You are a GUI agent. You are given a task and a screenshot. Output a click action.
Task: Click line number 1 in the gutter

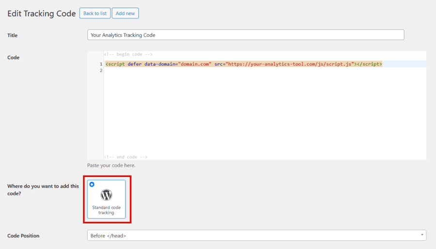click(x=101, y=64)
